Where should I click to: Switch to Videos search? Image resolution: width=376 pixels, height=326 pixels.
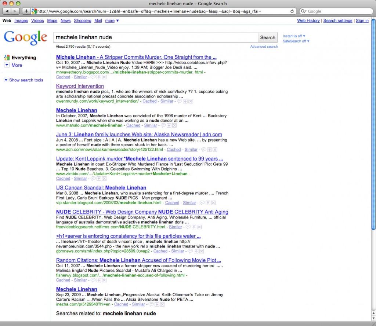click(38, 21)
